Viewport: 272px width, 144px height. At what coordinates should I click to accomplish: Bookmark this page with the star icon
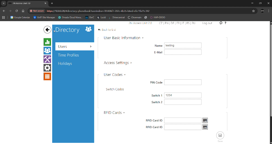click(253, 11)
